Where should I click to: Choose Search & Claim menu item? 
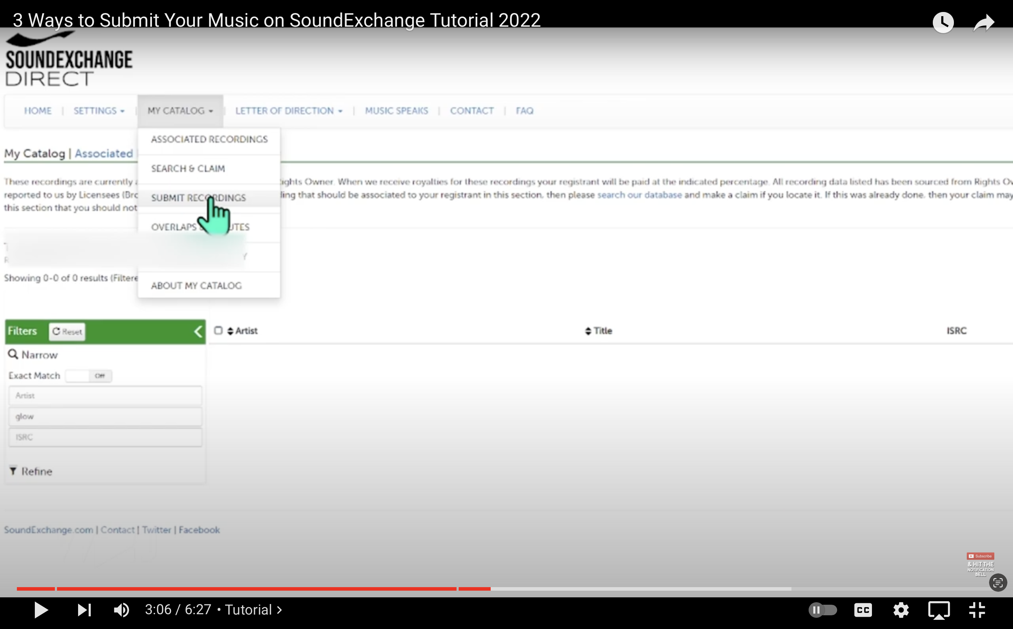tap(188, 169)
